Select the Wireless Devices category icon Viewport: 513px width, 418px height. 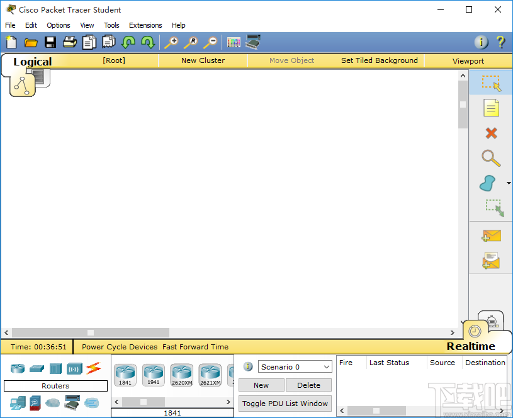[74, 369]
